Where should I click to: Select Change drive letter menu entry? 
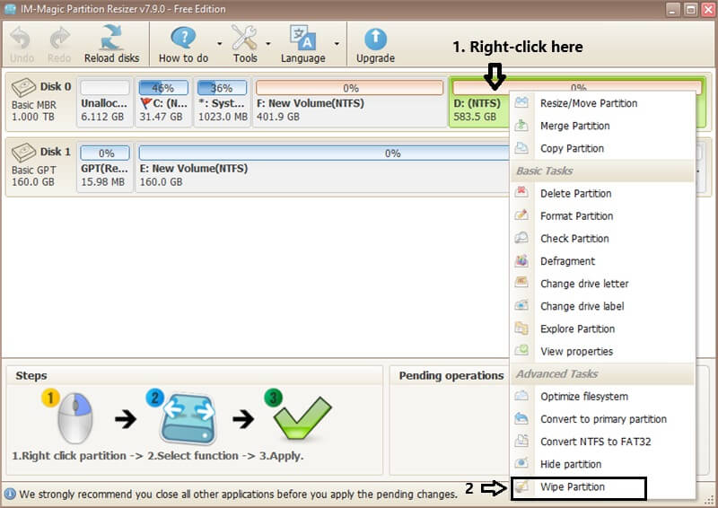click(602, 284)
